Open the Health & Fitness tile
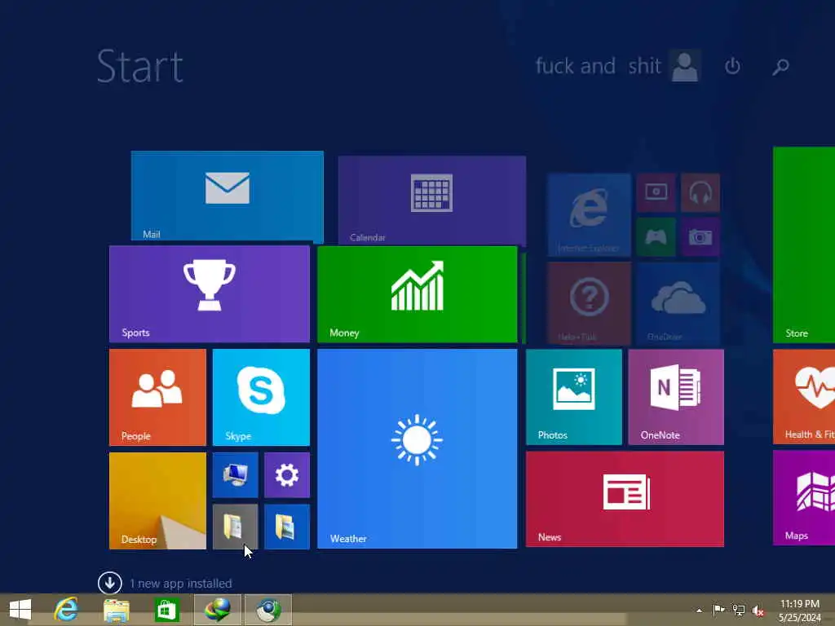Viewport: 835px width, 626px height. [804, 397]
